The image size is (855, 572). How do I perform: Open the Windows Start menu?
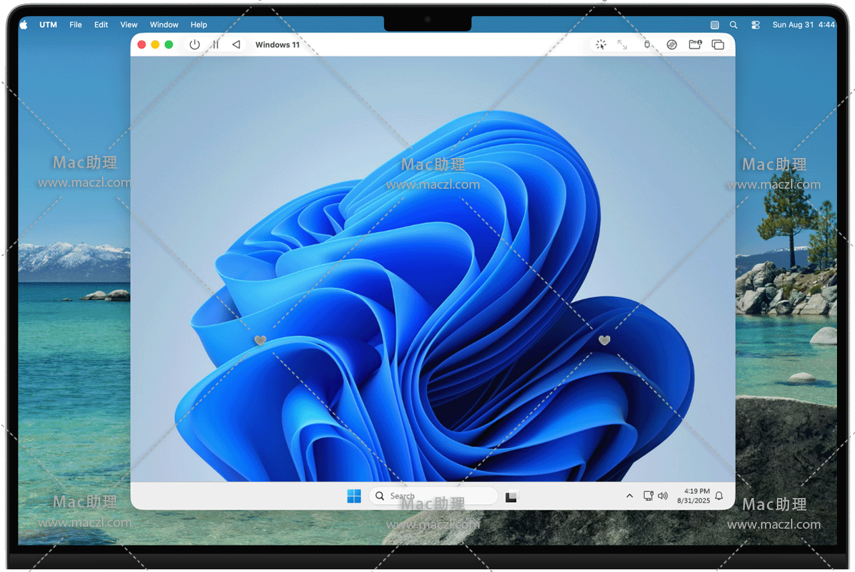(x=354, y=496)
